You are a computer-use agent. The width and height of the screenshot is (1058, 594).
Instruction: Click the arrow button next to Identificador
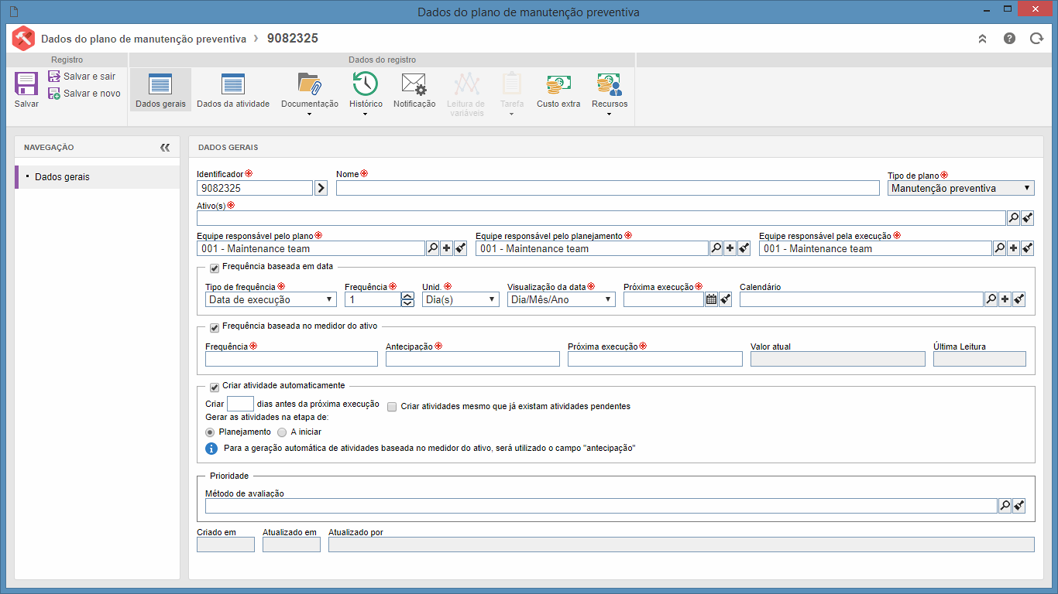click(x=321, y=188)
